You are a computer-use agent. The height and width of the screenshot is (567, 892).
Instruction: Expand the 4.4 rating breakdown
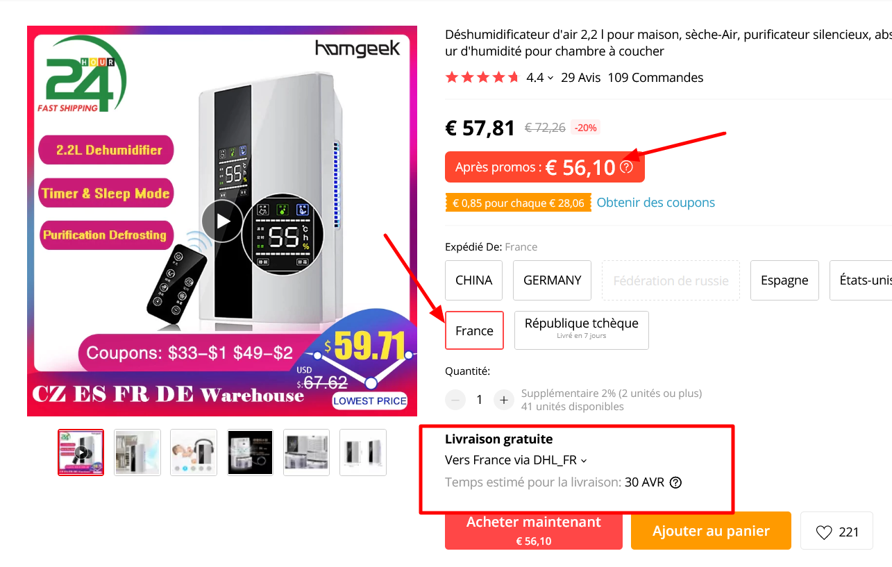tap(548, 77)
